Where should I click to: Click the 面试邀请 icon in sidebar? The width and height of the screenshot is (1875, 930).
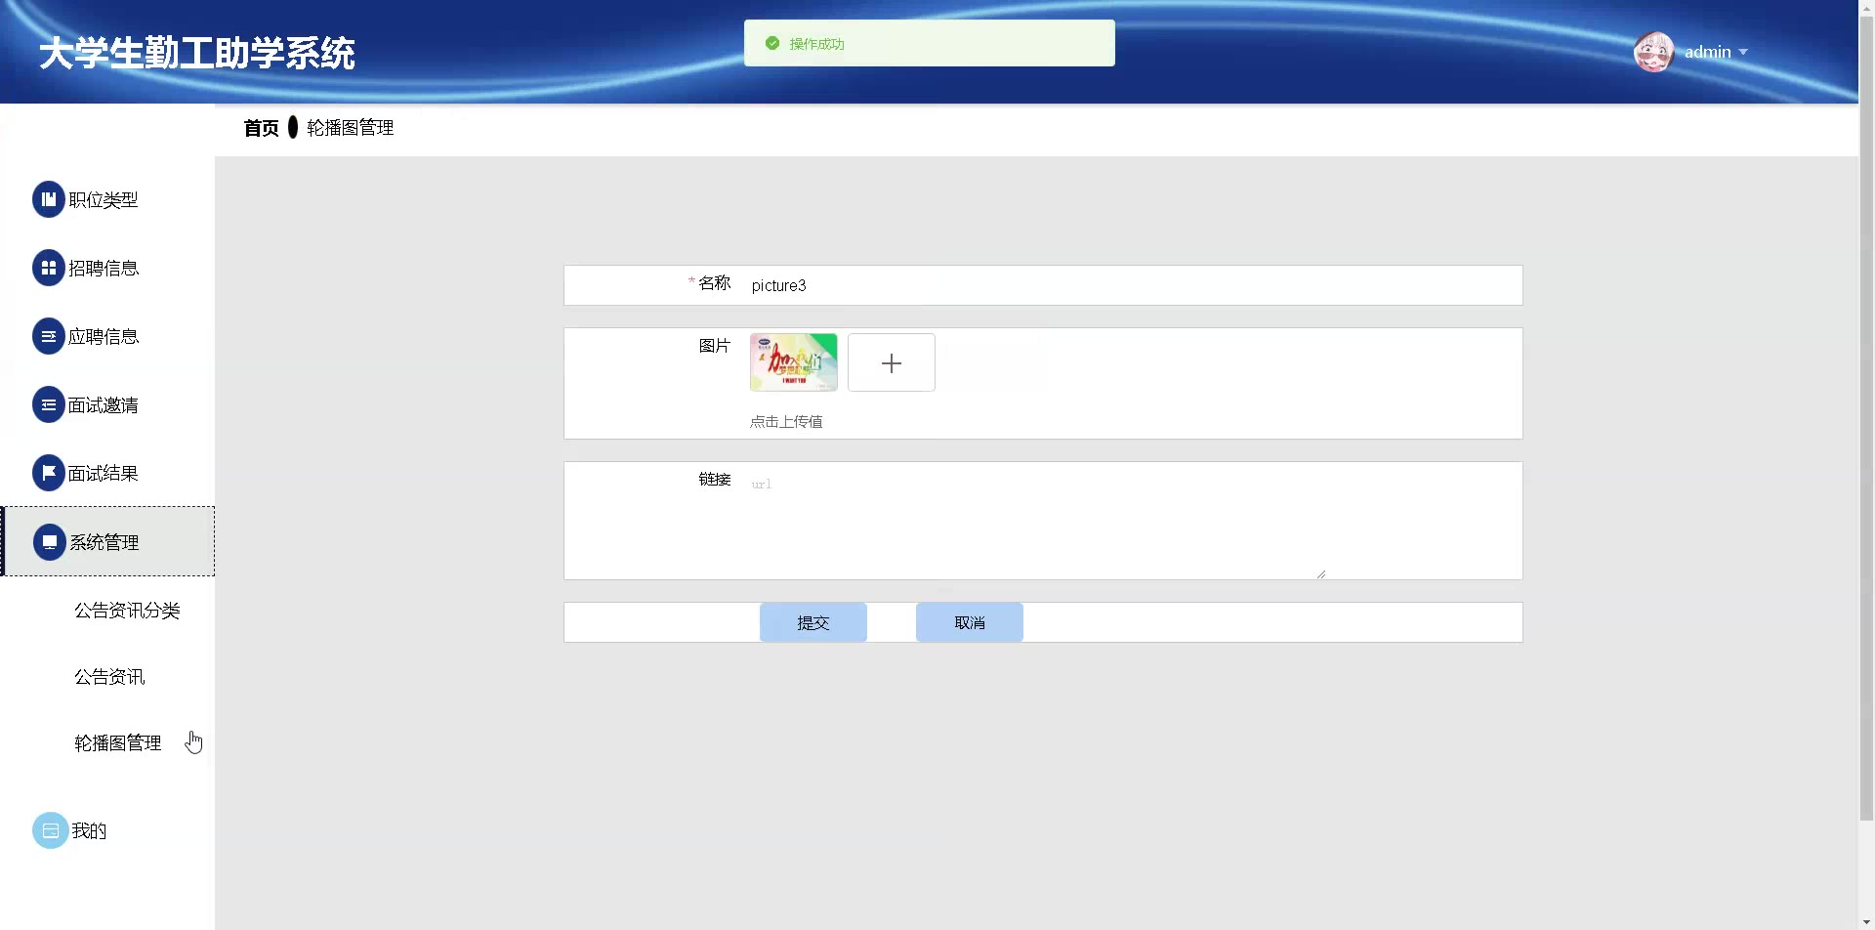coord(49,404)
